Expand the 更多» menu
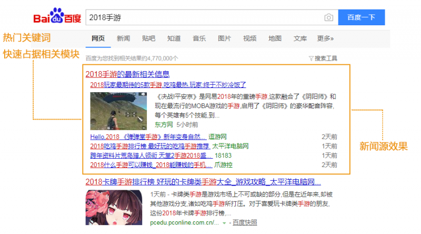Screen dimensions: 421x234 [325, 38]
